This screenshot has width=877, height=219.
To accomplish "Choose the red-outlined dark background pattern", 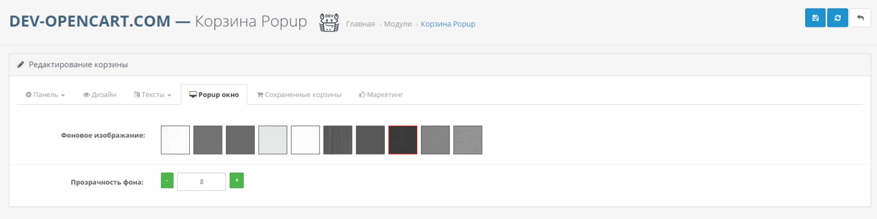I will click(403, 140).
